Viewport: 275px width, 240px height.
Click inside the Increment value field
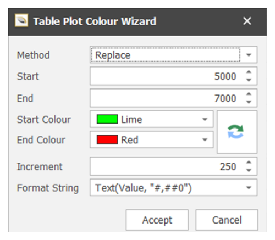pos(167,166)
